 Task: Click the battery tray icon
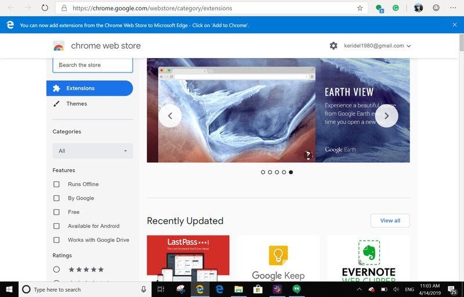click(x=384, y=289)
